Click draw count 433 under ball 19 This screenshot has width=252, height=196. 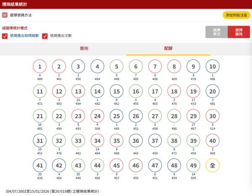point(193,104)
